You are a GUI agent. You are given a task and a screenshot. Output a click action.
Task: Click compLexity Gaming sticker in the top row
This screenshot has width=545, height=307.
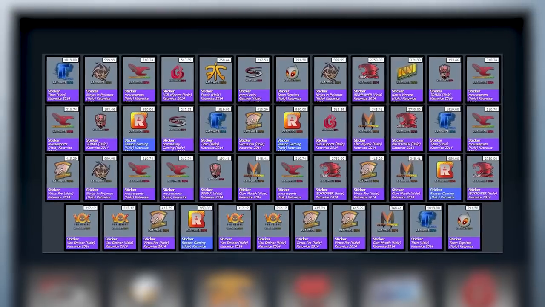254,79
